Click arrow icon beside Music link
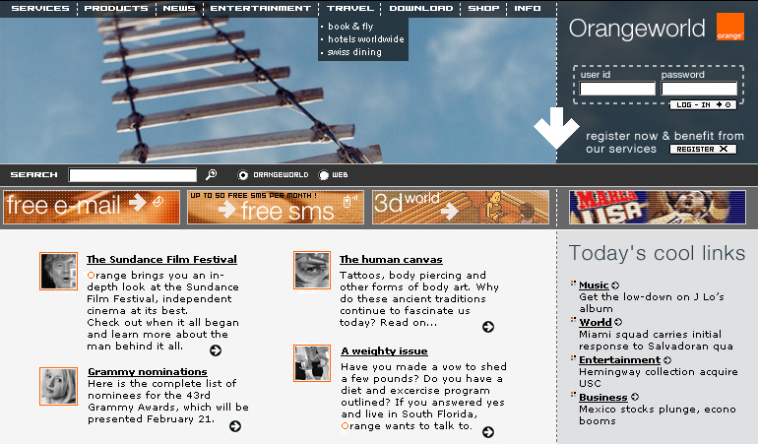 coord(615,285)
